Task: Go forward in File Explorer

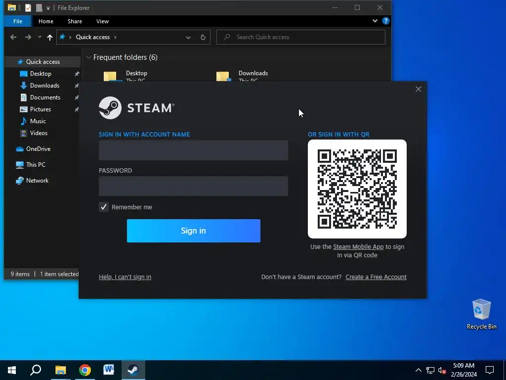Action: [28, 37]
